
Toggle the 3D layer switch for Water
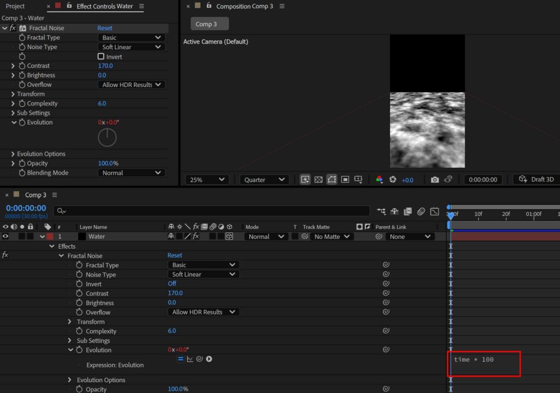pyautogui.click(x=229, y=236)
